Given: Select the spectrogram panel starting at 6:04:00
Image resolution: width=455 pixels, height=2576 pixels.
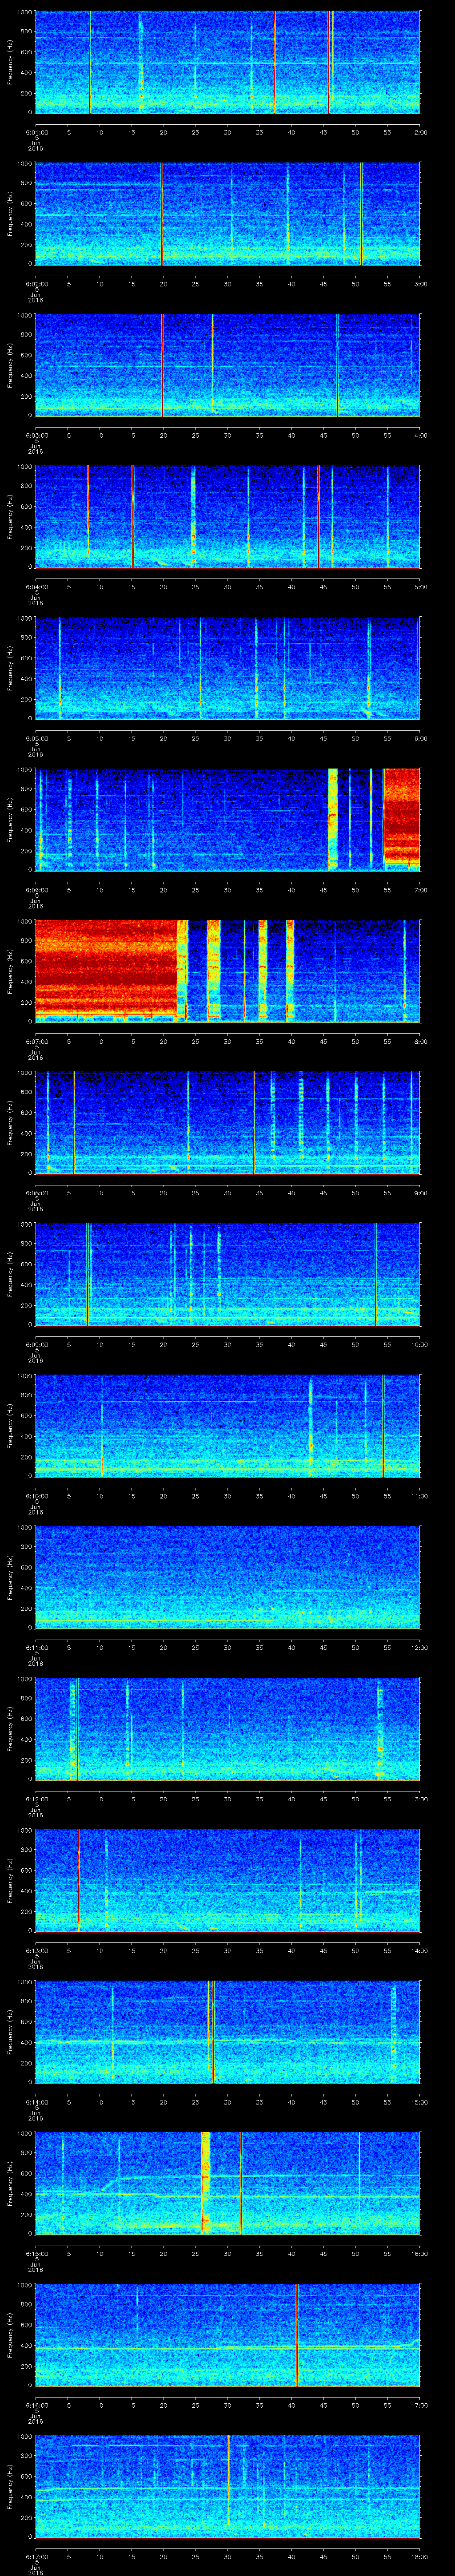Looking at the screenshot, I should (x=228, y=517).
